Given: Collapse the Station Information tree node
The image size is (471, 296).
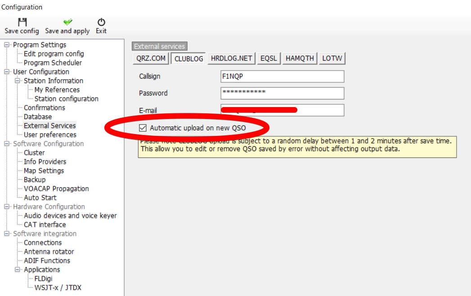Looking at the screenshot, I should (x=18, y=81).
